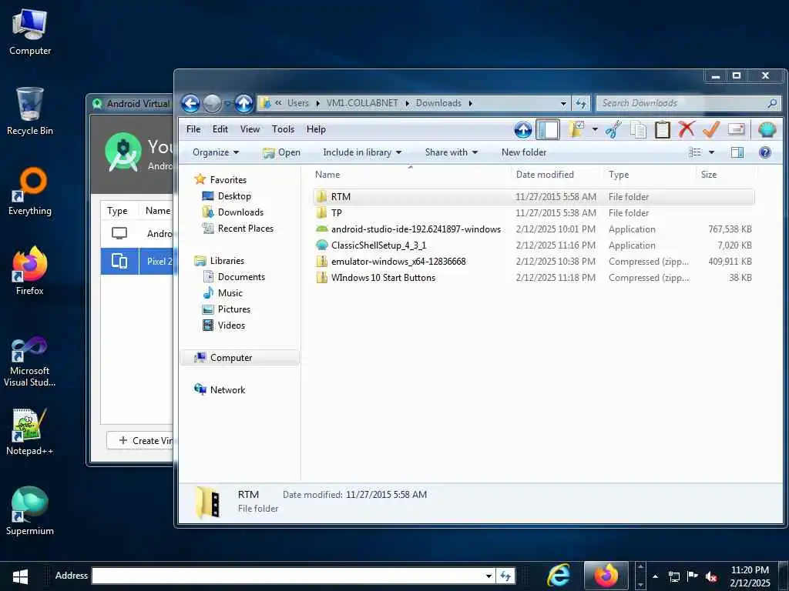Select Music library in navigation pane
789x591 pixels.
click(x=223, y=293)
